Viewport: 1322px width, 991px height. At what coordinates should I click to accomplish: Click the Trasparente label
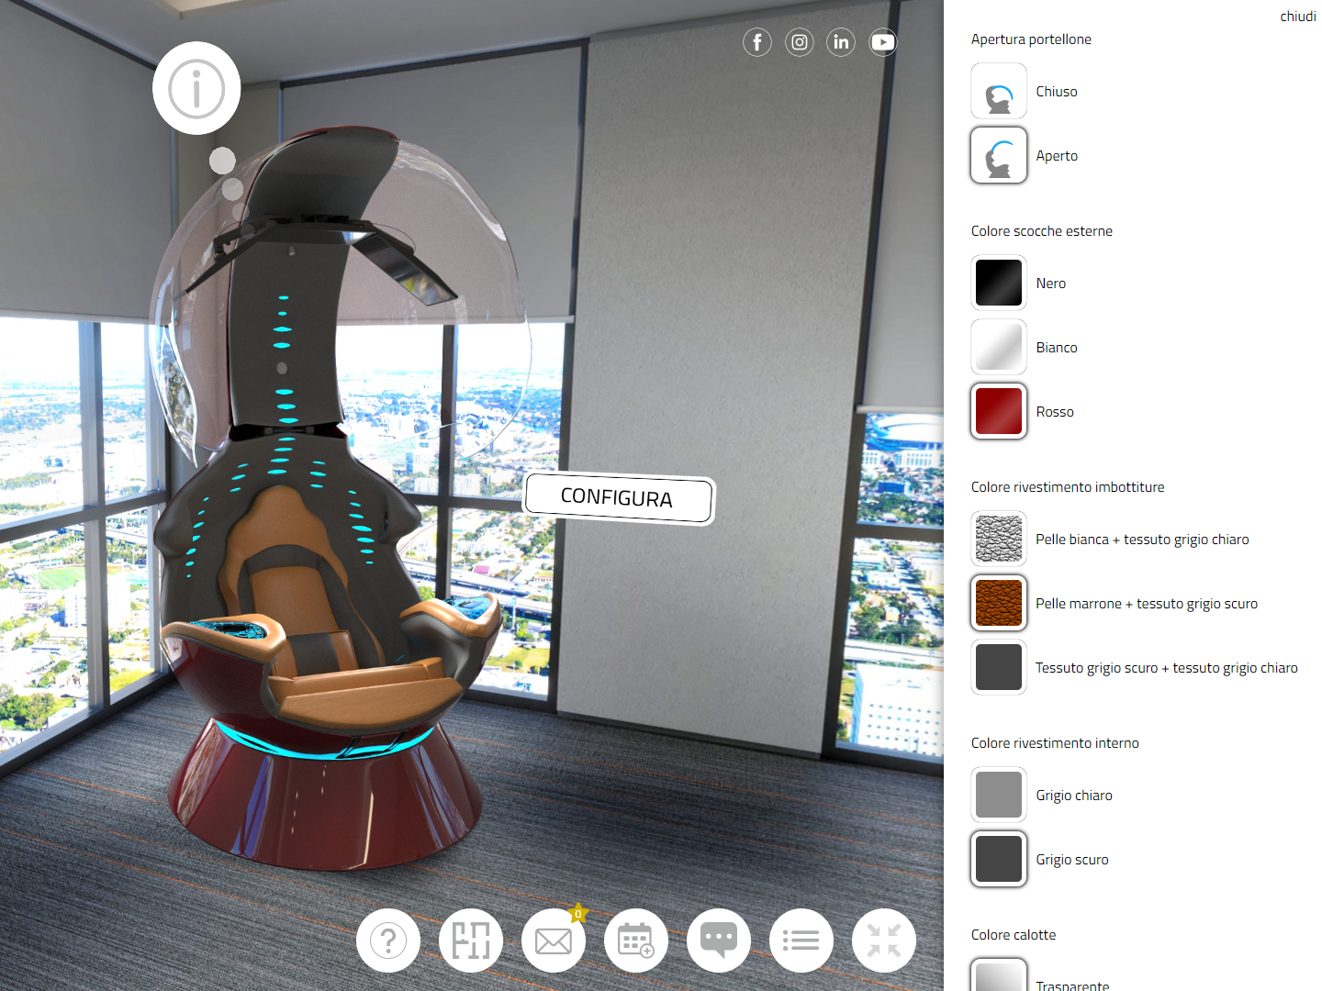pyautogui.click(x=1072, y=985)
